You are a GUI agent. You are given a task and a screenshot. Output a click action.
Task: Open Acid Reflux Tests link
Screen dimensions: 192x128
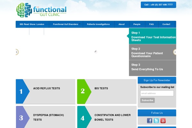point(47,88)
